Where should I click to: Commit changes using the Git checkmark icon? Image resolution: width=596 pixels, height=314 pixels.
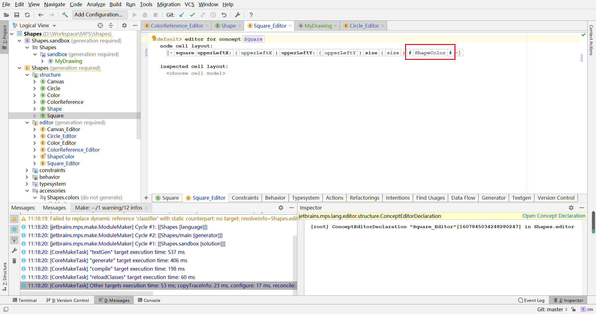point(192,15)
